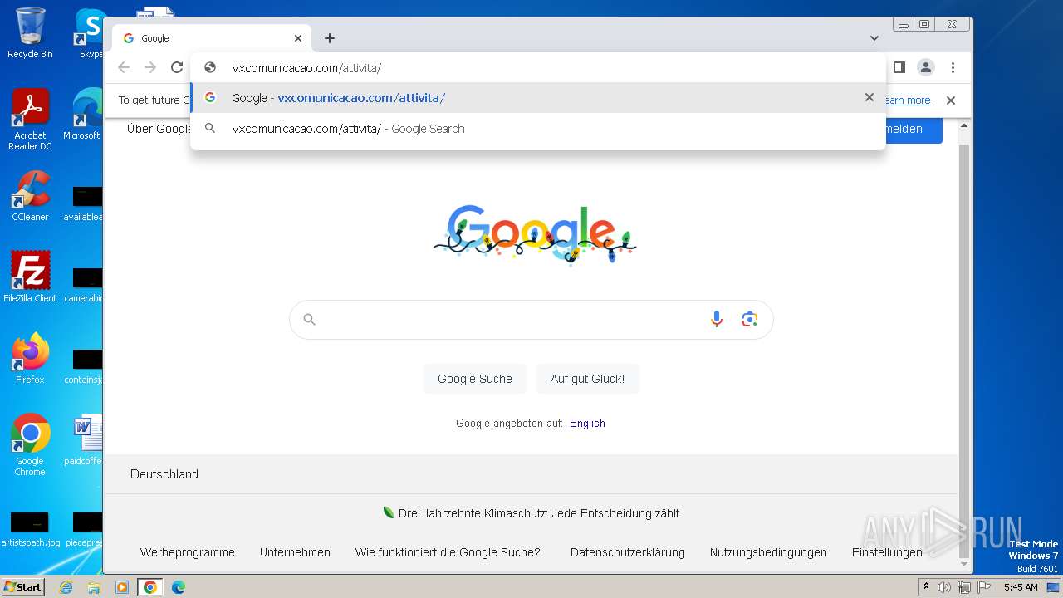The height and width of the screenshot is (598, 1063).
Task: Open Google Lens image search icon
Action: [750, 319]
